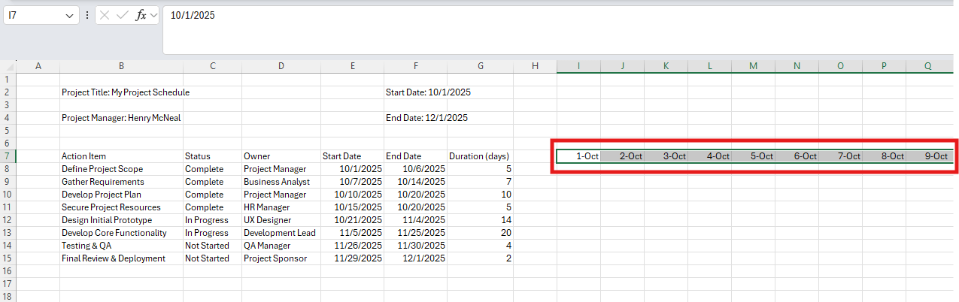
Task: Click the three-dot name box resize handle
Action: pyautogui.click(x=87, y=15)
